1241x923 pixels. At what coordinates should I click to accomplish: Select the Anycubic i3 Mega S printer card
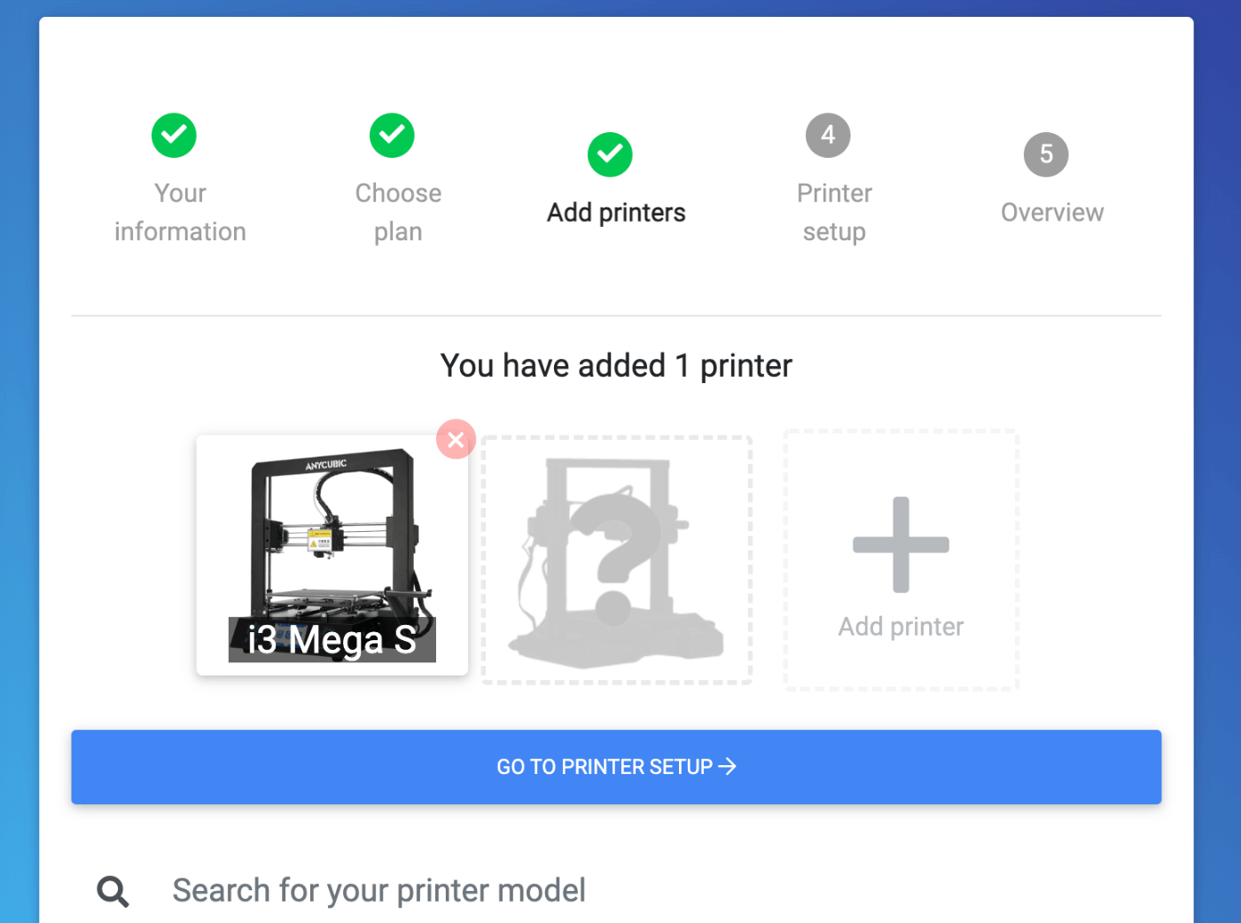(332, 555)
